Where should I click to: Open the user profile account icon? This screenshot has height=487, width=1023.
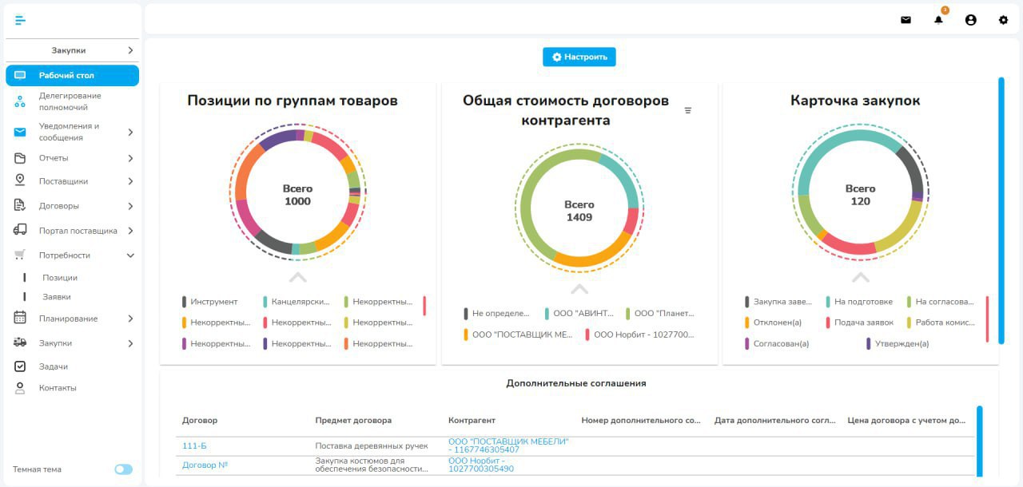[971, 19]
